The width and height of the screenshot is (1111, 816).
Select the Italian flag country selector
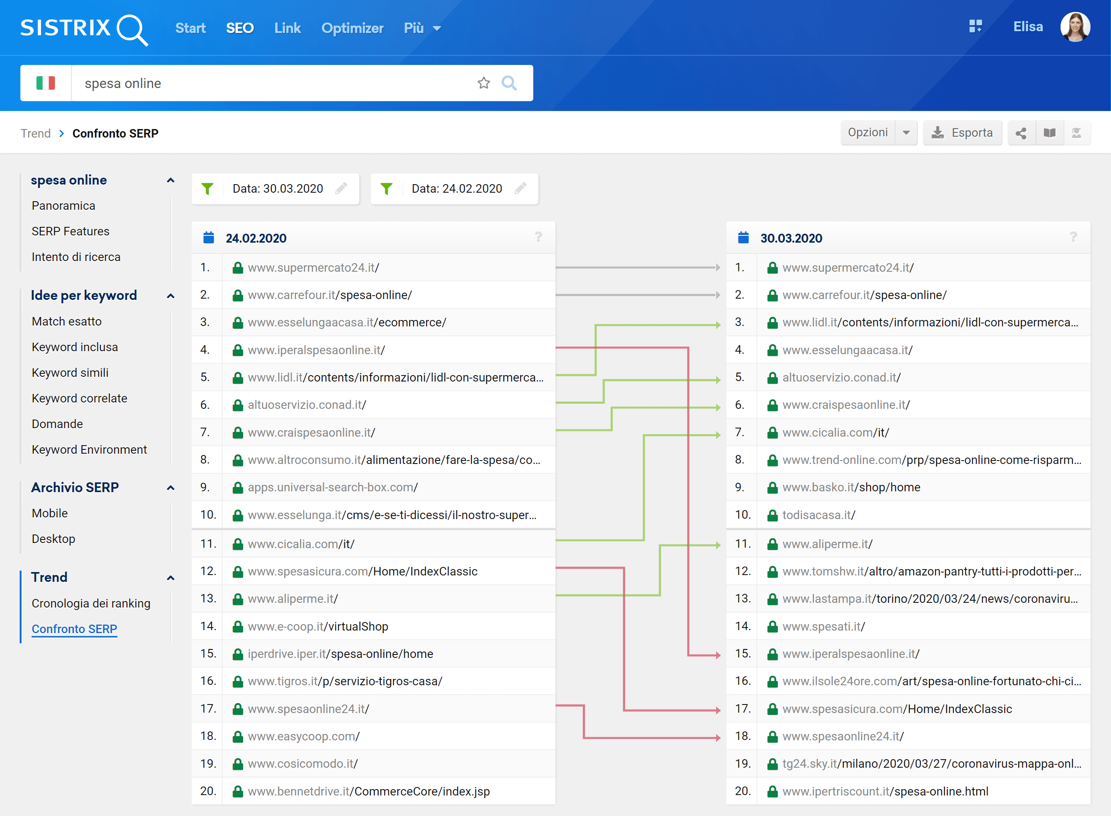pyautogui.click(x=45, y=83)
